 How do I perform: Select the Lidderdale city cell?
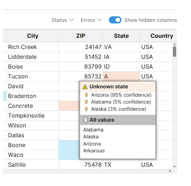(x=33, y=57)
